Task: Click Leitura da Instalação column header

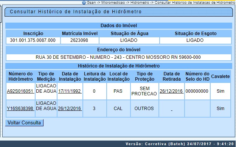Action: (x=95, y=77)
